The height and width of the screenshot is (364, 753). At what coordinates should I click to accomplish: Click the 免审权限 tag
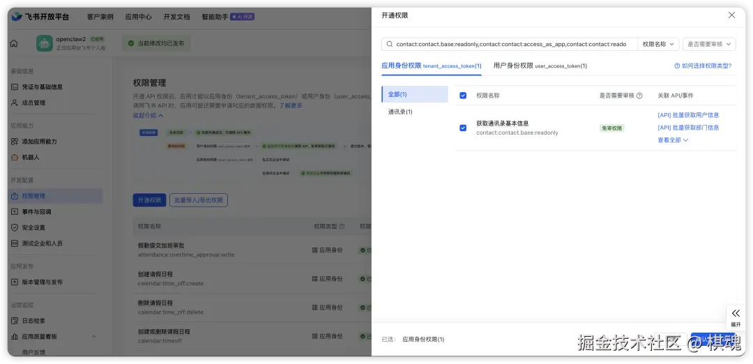[x=612, y=128]
